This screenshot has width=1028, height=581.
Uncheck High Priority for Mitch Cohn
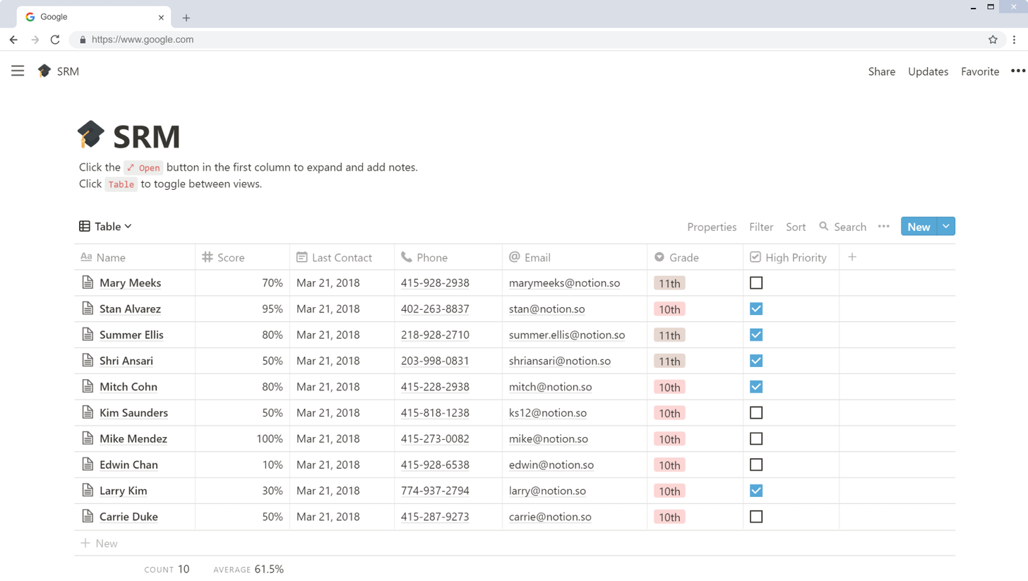point(756,386)
